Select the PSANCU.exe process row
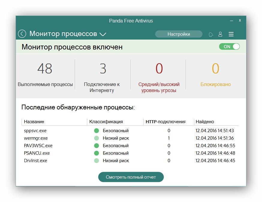Screen dimensions: 262x202 pyautogui.click(x=37, y=153)
